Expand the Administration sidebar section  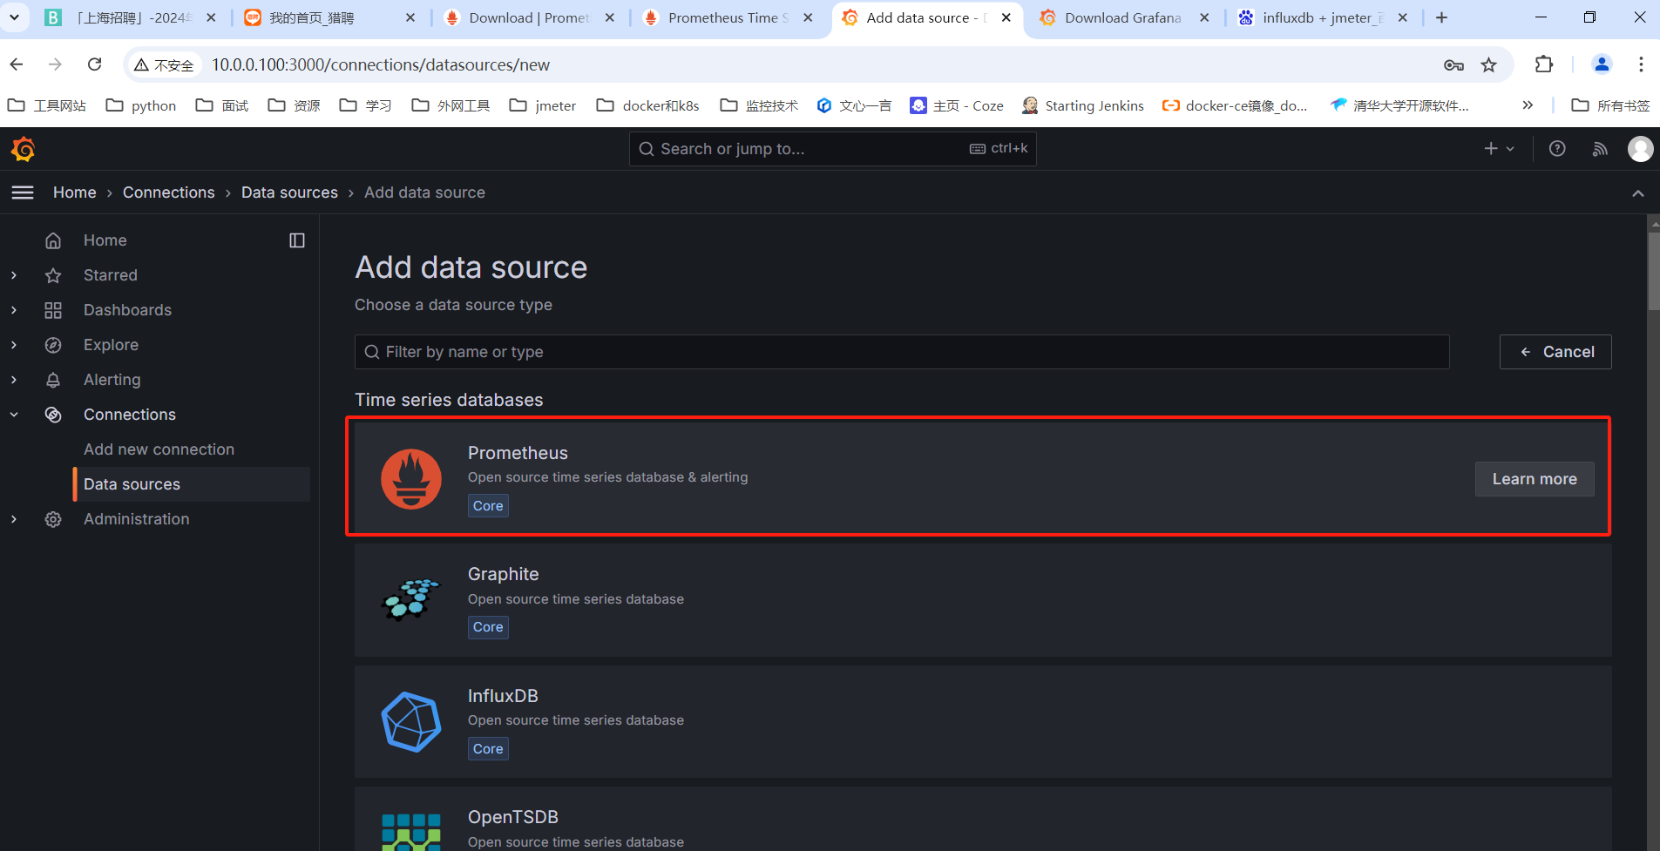(14, 519)
